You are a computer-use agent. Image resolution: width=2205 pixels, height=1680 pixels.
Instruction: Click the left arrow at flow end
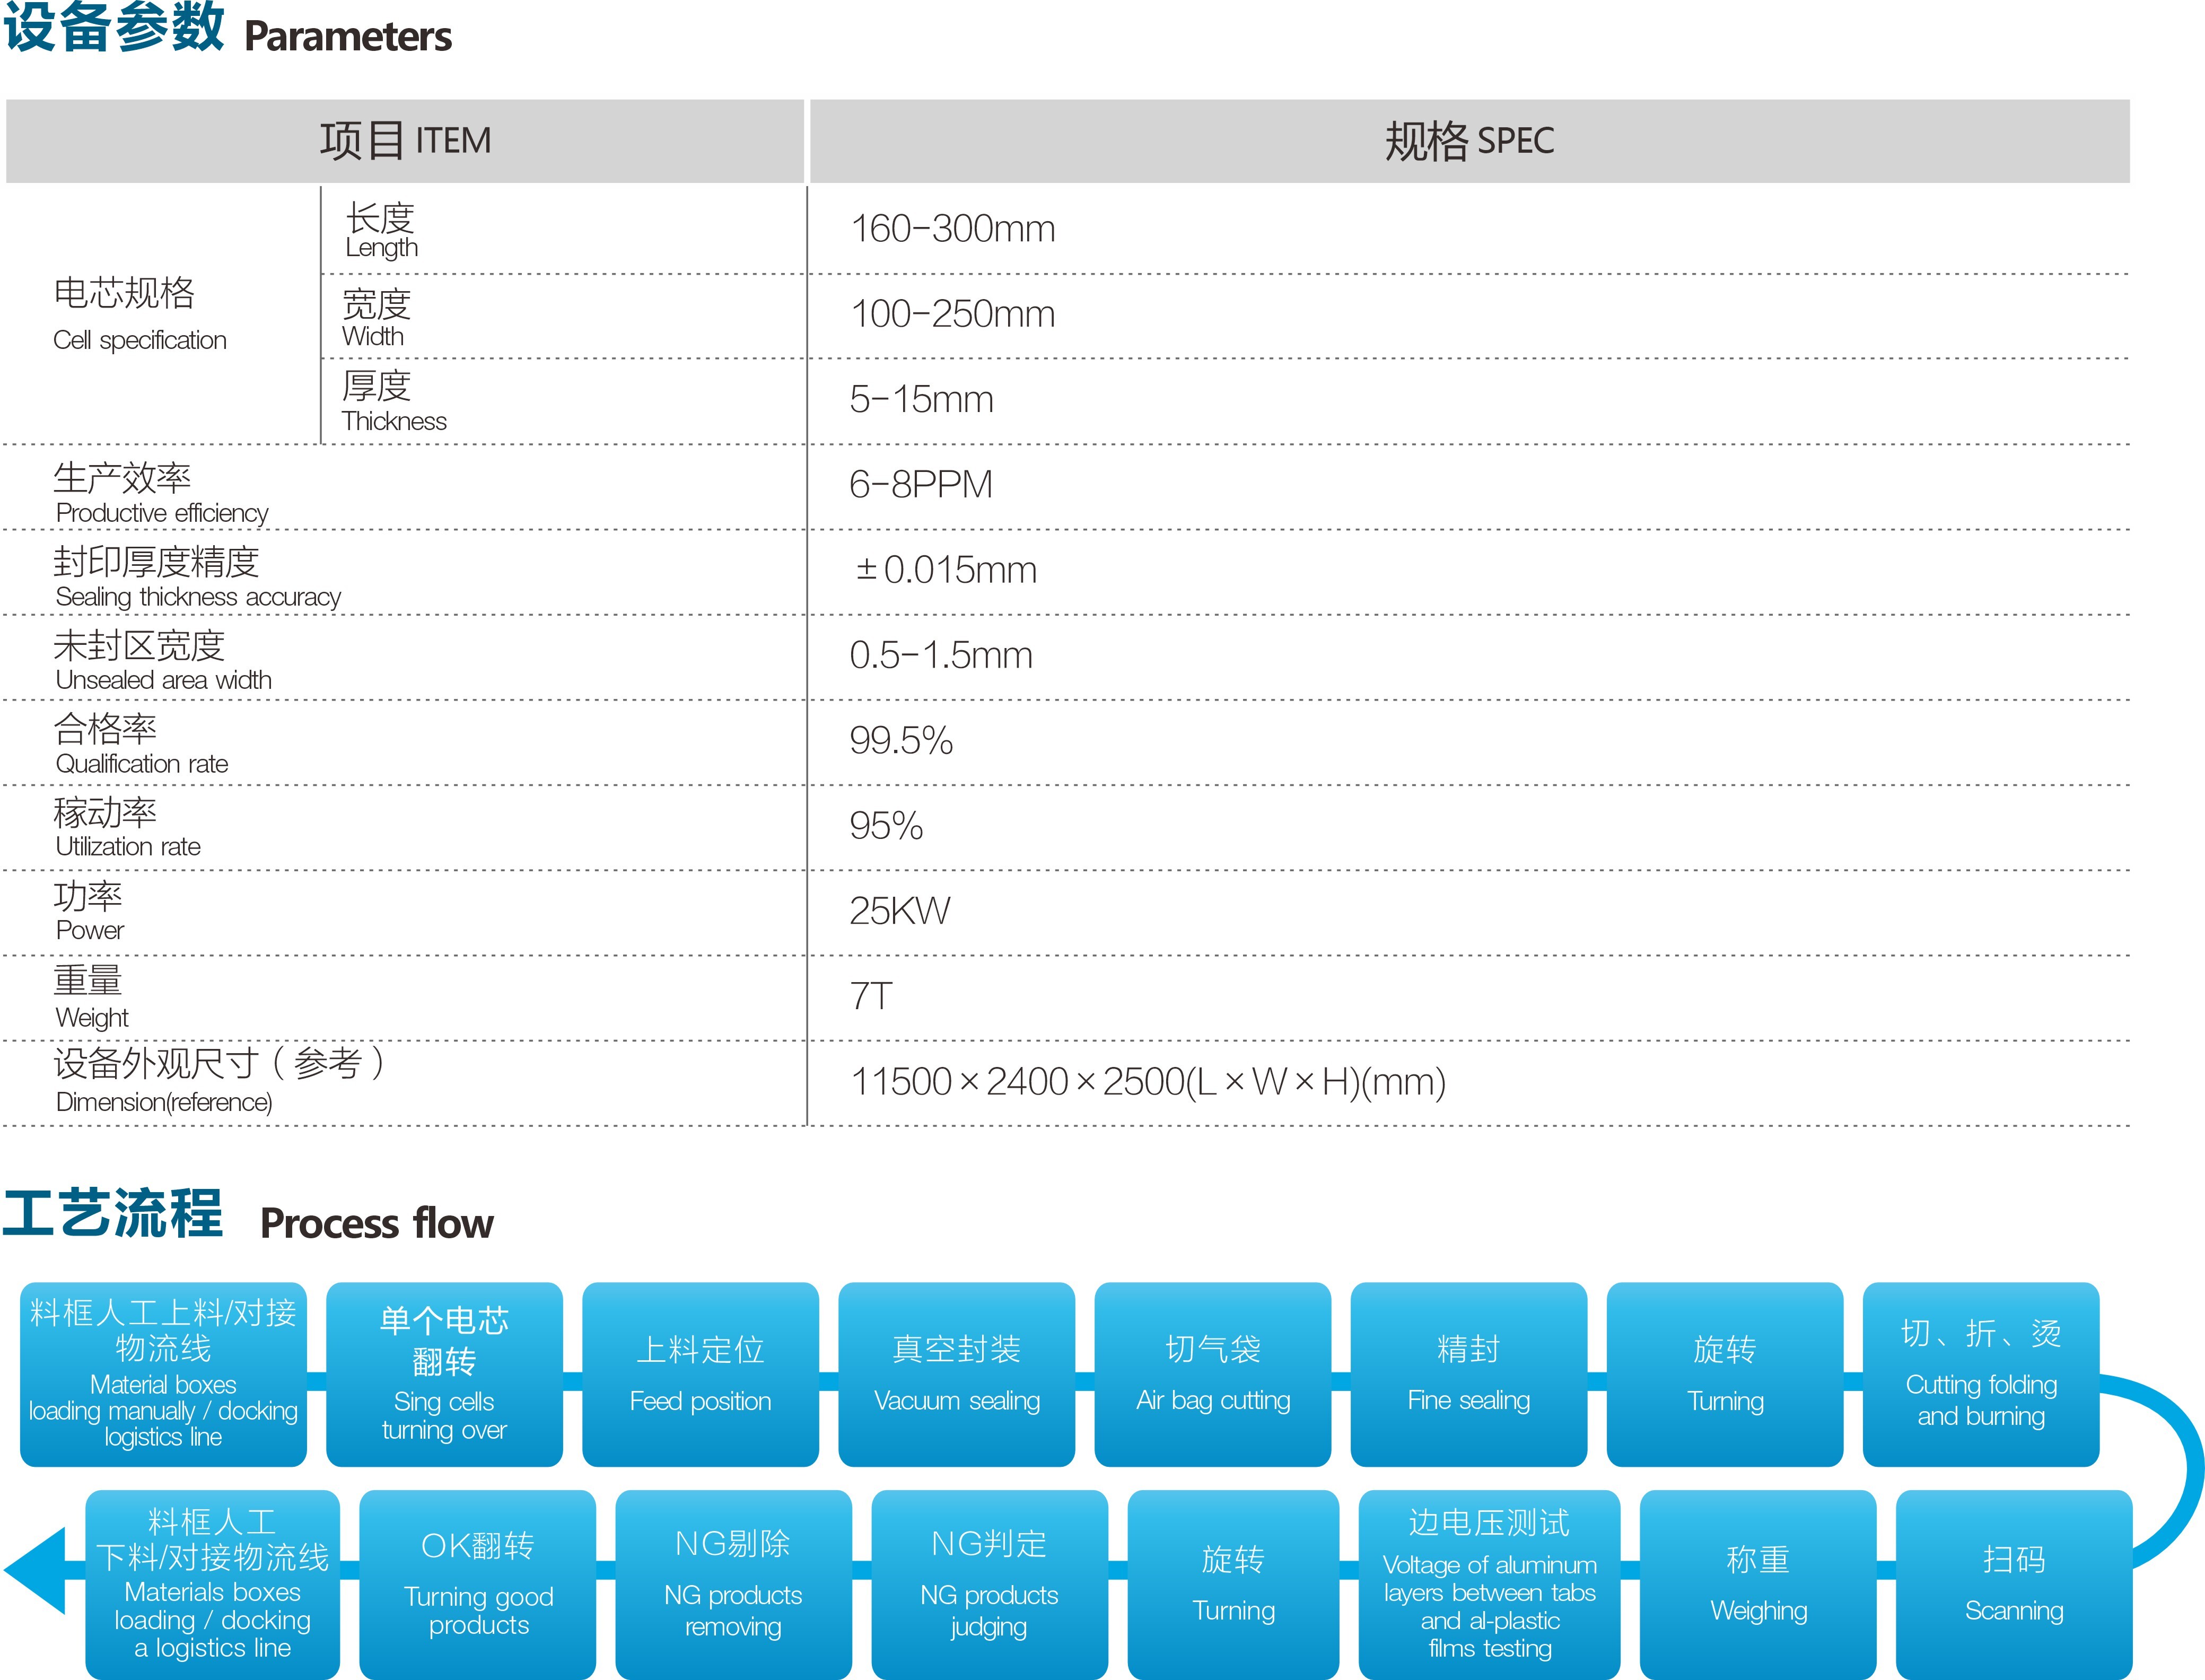(x=38, y=1570)
